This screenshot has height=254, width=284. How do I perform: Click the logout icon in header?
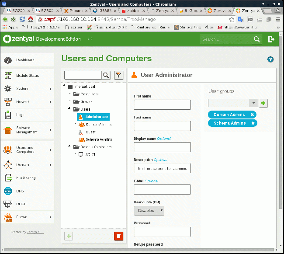coord(271,39)
